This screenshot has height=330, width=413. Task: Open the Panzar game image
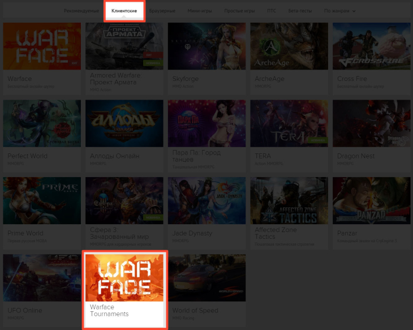[x=372, y=200]
